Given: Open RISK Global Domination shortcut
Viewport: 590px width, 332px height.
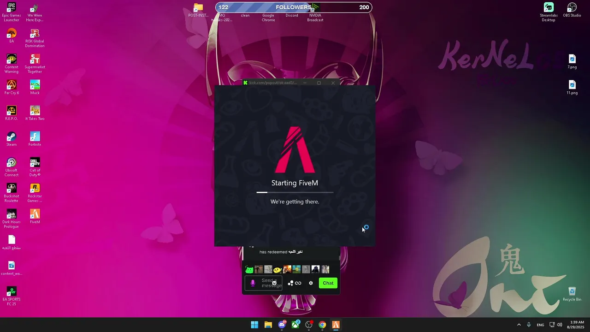Looking at the screenshot, I should pyautogui.click(x=35, y=38).
